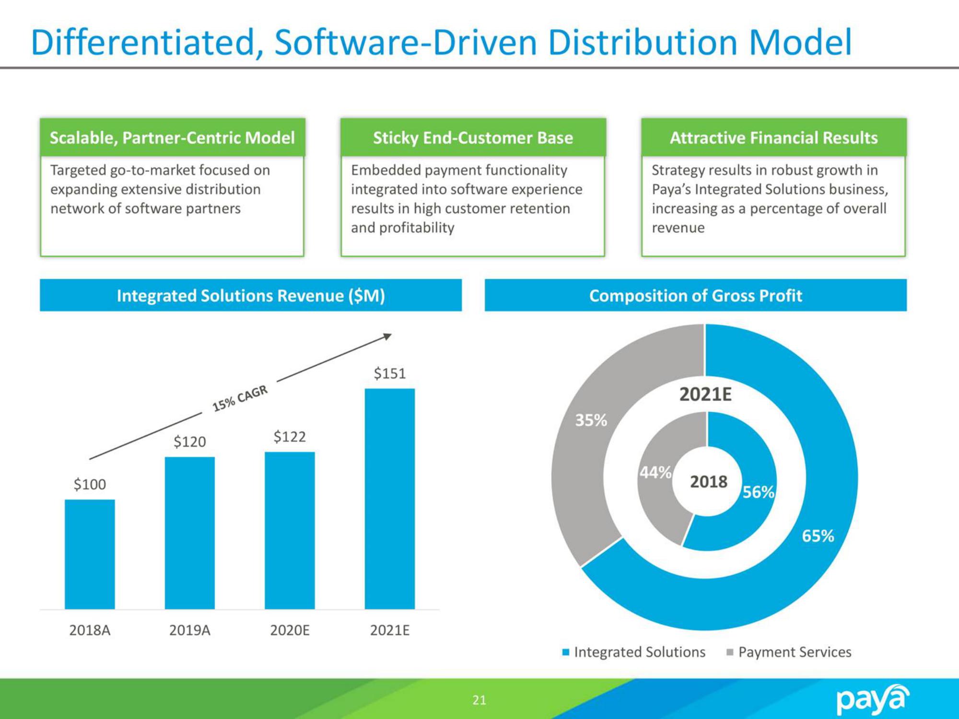Click the 2019A revenue bar

click(x=190, y=533)
